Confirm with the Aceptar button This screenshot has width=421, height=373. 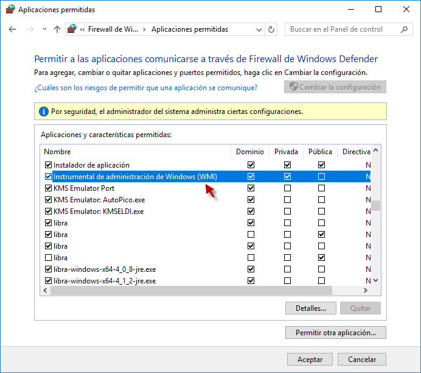tap(310, 359)
